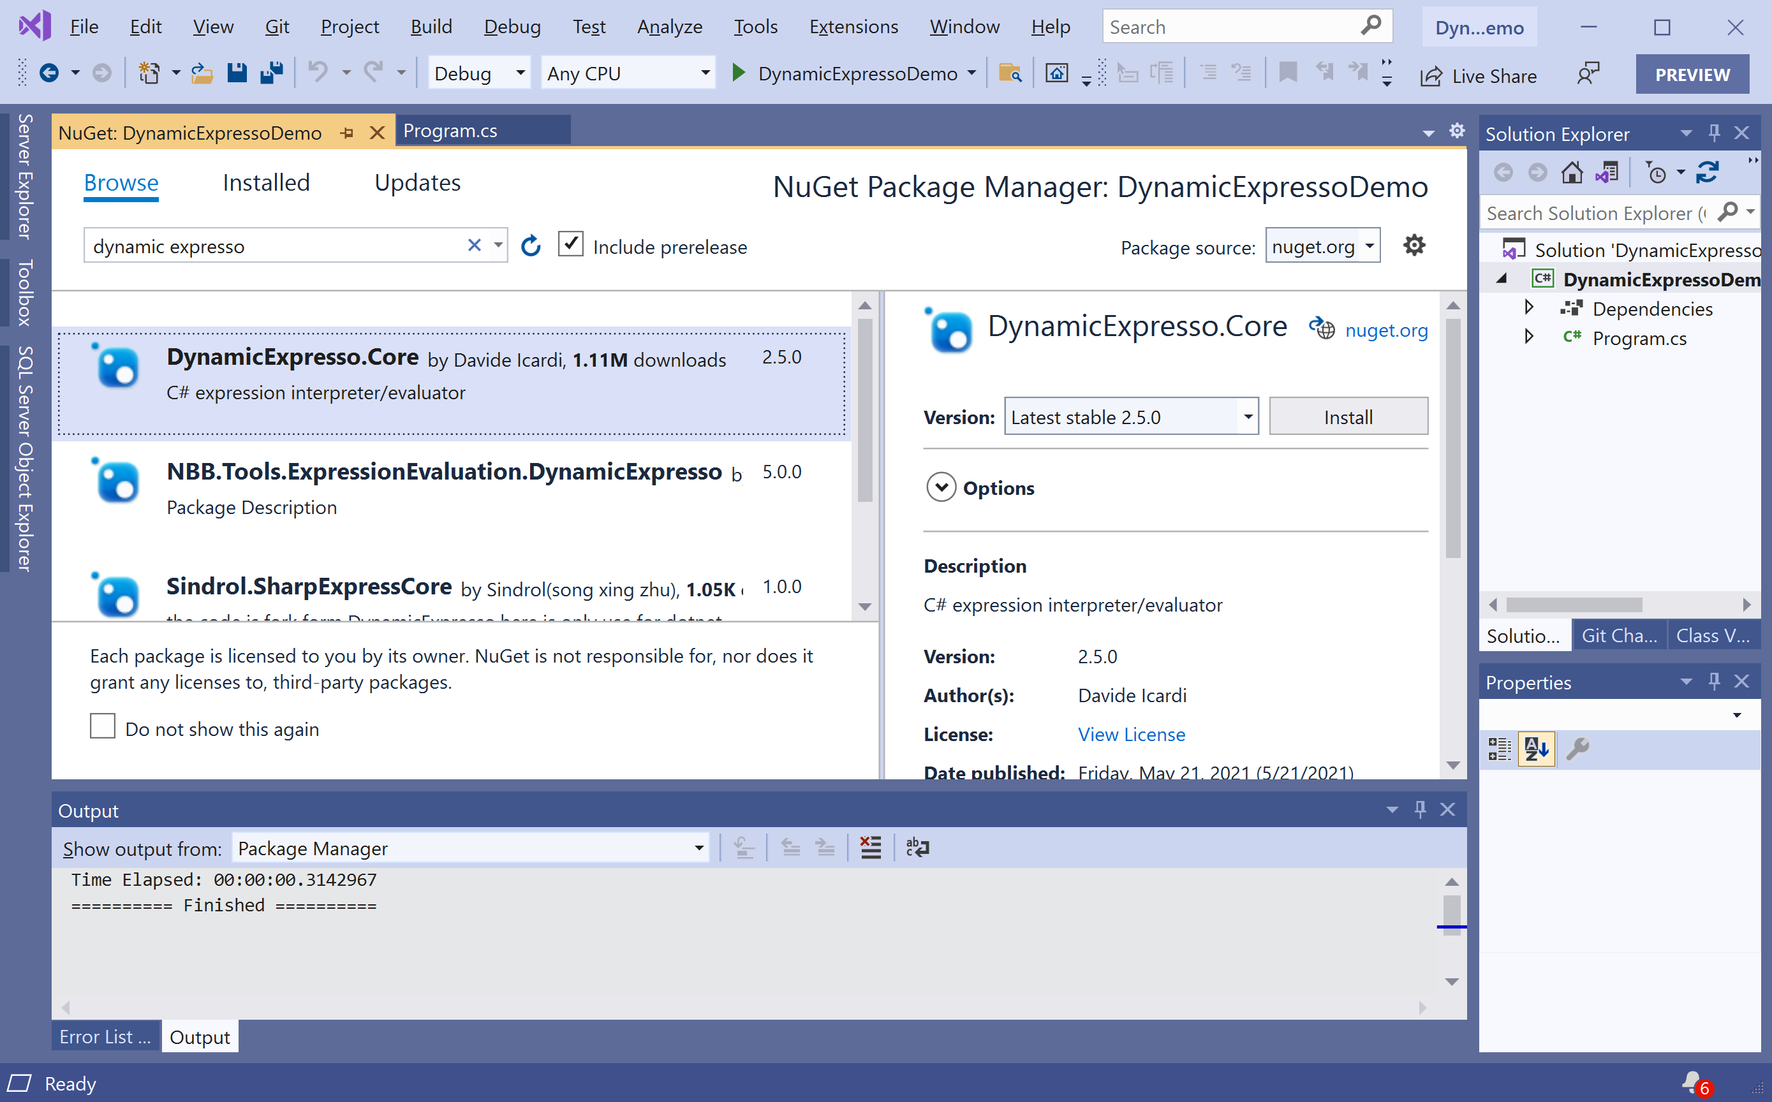Click the package list vertical scrollbar thumb

click(865, 411)
